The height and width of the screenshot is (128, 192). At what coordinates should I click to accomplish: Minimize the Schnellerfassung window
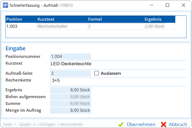point(152,5)
